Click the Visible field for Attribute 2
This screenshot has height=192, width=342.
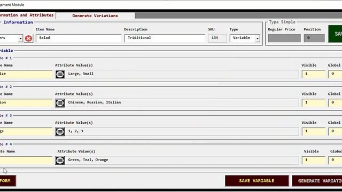pos(314,103)
